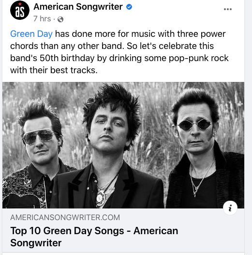The height and width of the screenshot is (255, 252).
Task: Click the red star on the aS logo
Action: (20, 4)
